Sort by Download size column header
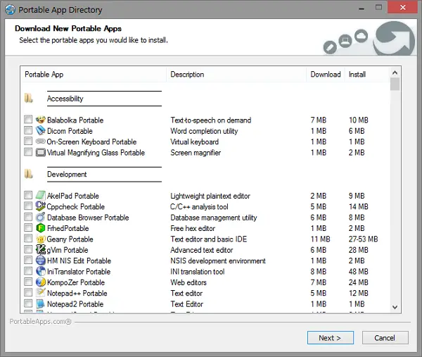 325,75
